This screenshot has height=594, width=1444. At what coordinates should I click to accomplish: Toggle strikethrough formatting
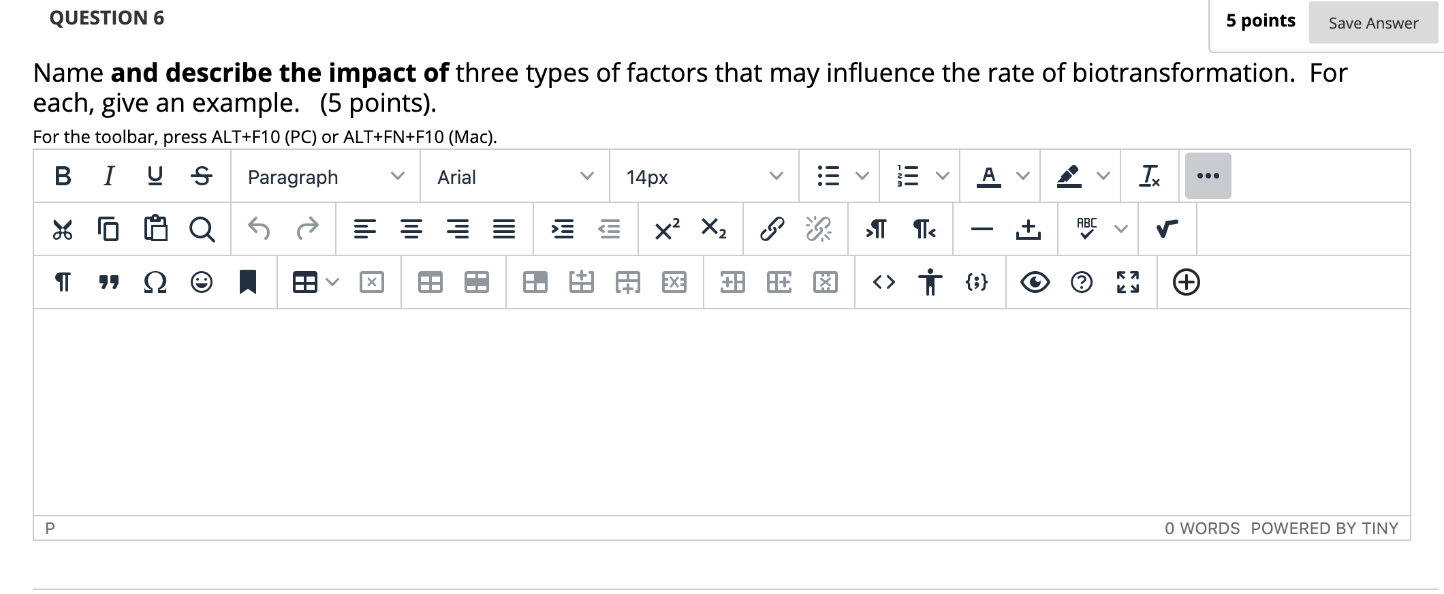coord(202,176)
